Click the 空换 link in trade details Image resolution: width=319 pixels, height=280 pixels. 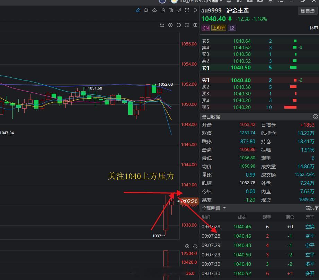pyautogui.click(x=309, y=227)
